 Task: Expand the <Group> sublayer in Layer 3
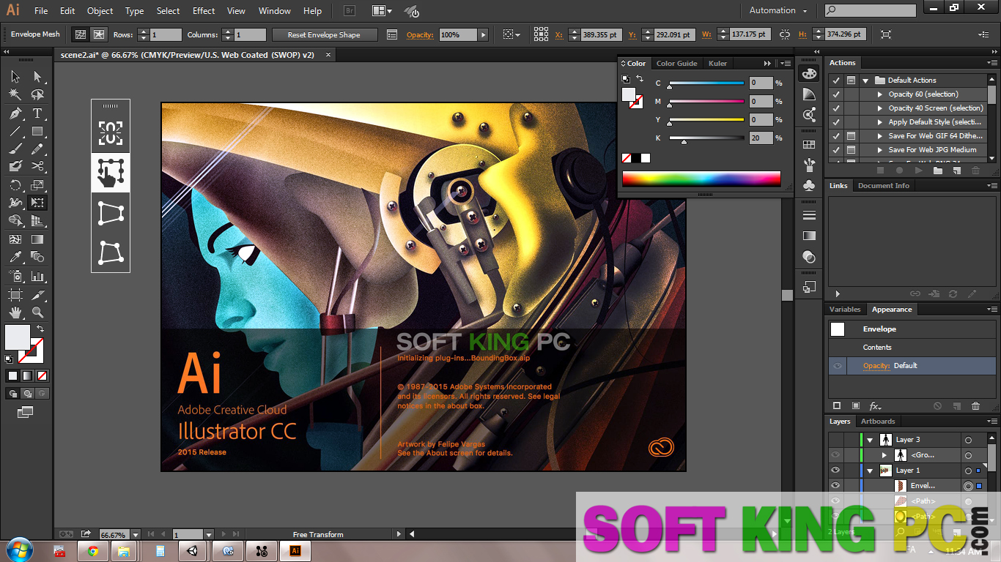click(884, 455)
